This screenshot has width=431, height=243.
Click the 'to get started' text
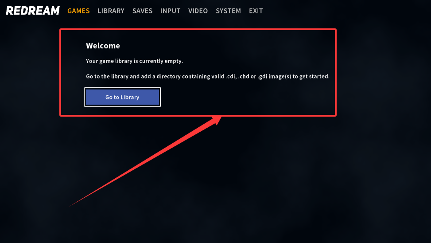pyautogui.click(x=311, y=77)
